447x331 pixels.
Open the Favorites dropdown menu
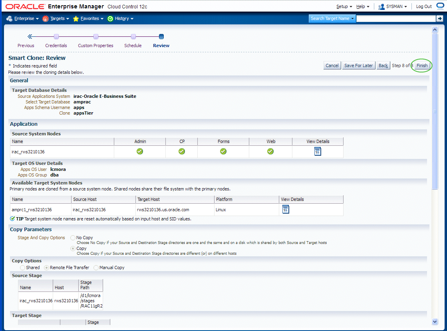[x=92, y=18]
